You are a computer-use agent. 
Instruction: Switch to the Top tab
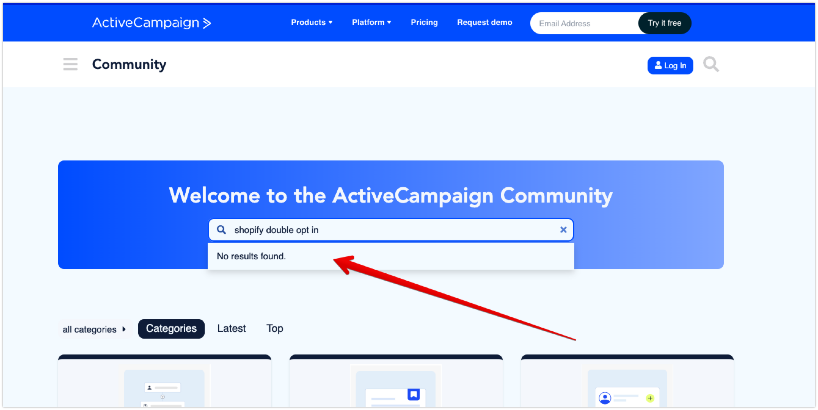pyautogui.click(x=274, y=329)
